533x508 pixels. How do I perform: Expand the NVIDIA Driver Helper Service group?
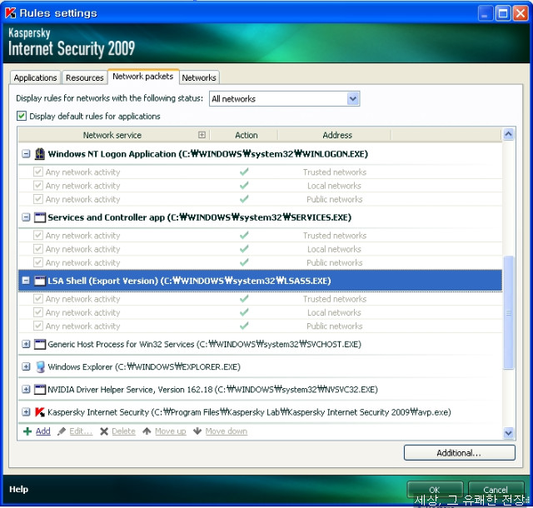click(x=26, y=390)
